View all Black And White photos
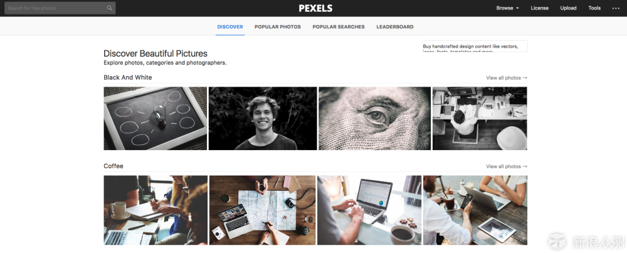The height and width of the screenshot is (253, 627). (507, 78)
